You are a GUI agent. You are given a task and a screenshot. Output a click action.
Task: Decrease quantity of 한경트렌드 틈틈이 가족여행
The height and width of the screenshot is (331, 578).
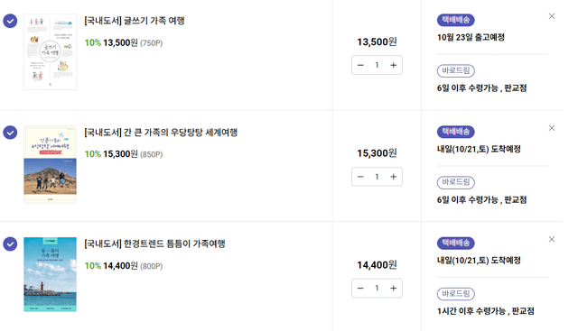(x=360, y=289)
